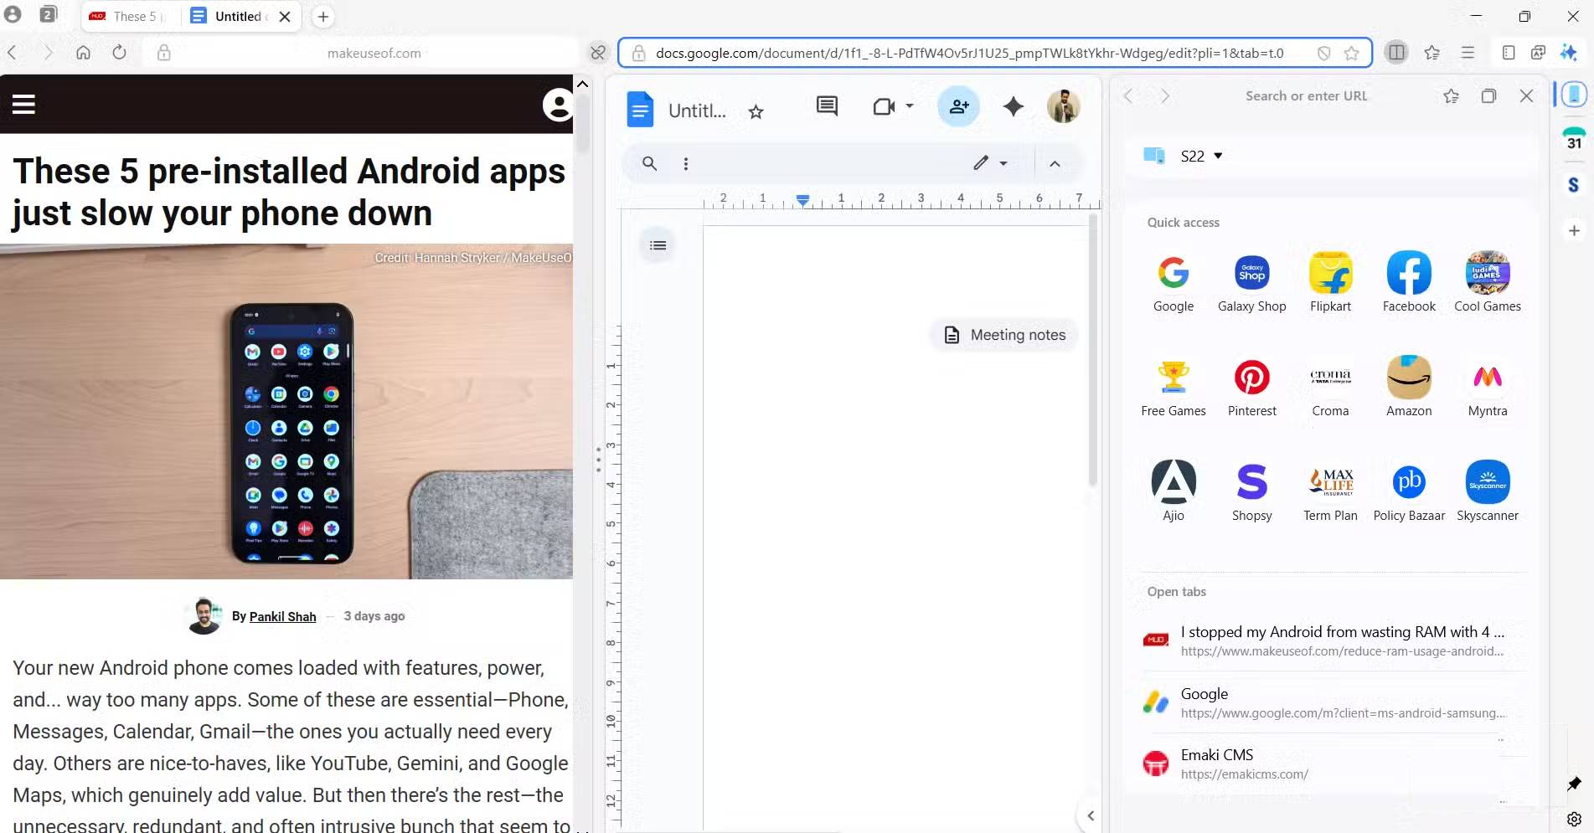Screen dimensions: 1594x833
Task: Open the MakeUseOf user account icon
Action: [x=556, y=105]
